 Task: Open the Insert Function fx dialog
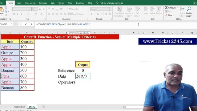tap(31, 24)
